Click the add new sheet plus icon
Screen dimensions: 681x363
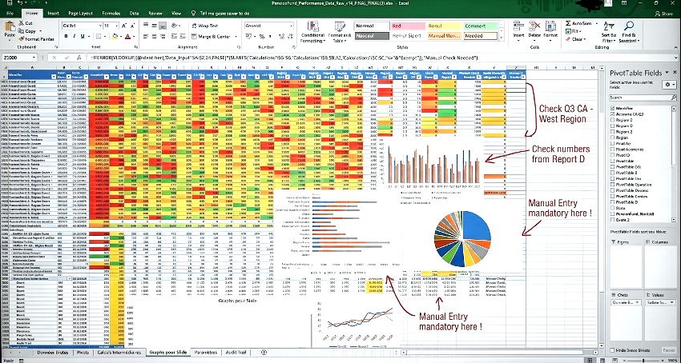tap(264, 352)
